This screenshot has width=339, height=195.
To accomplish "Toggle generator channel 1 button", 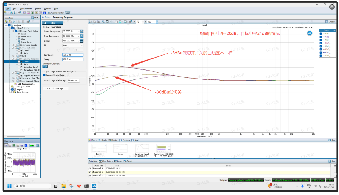I will coord(44,67).
